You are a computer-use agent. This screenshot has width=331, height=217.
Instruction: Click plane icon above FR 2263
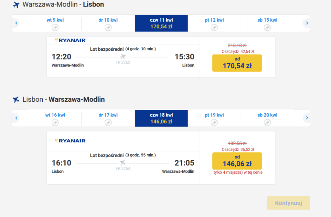click(x=123, y=57)
